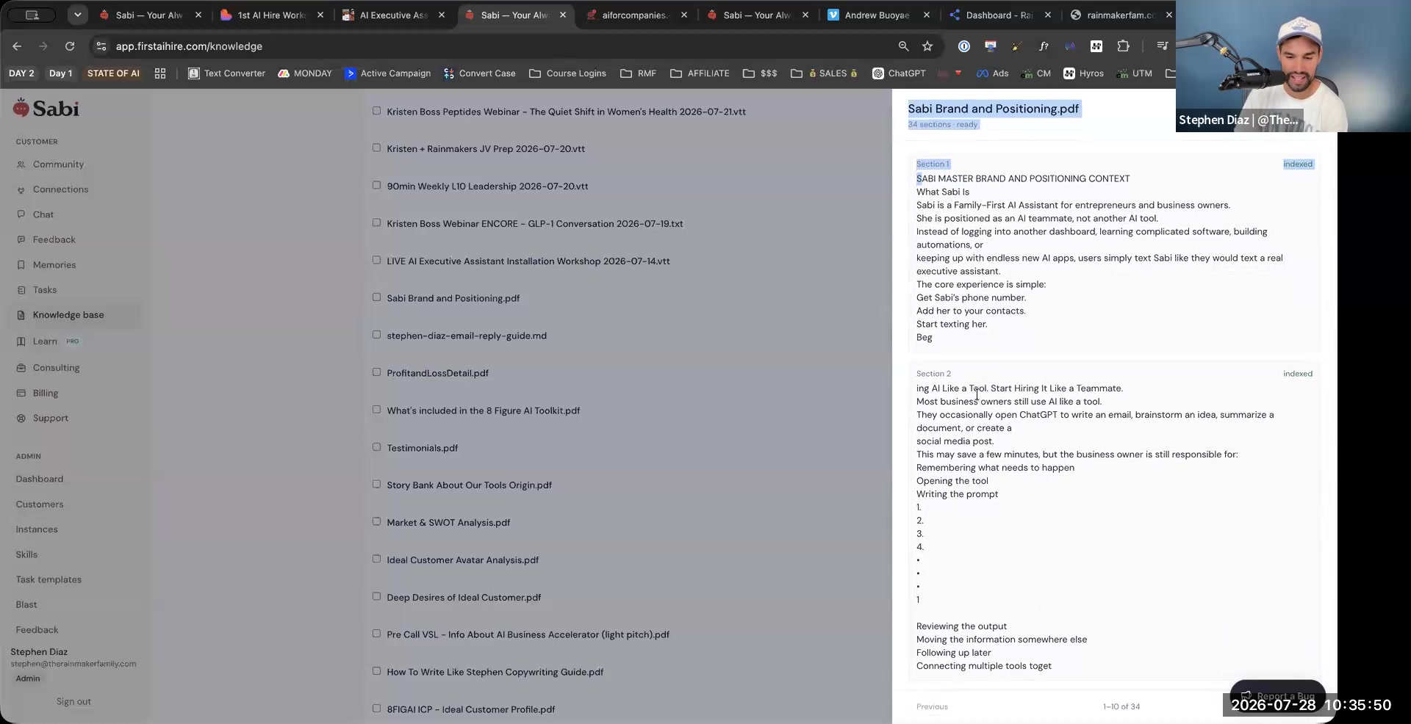The image size is (1411, 724).
Task: Open Knowledge base in the sidebar
Action: (x=68, y=315)
